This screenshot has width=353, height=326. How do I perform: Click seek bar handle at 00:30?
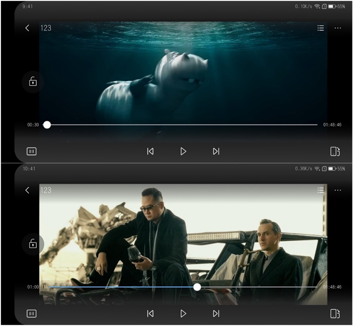[47, 125]
